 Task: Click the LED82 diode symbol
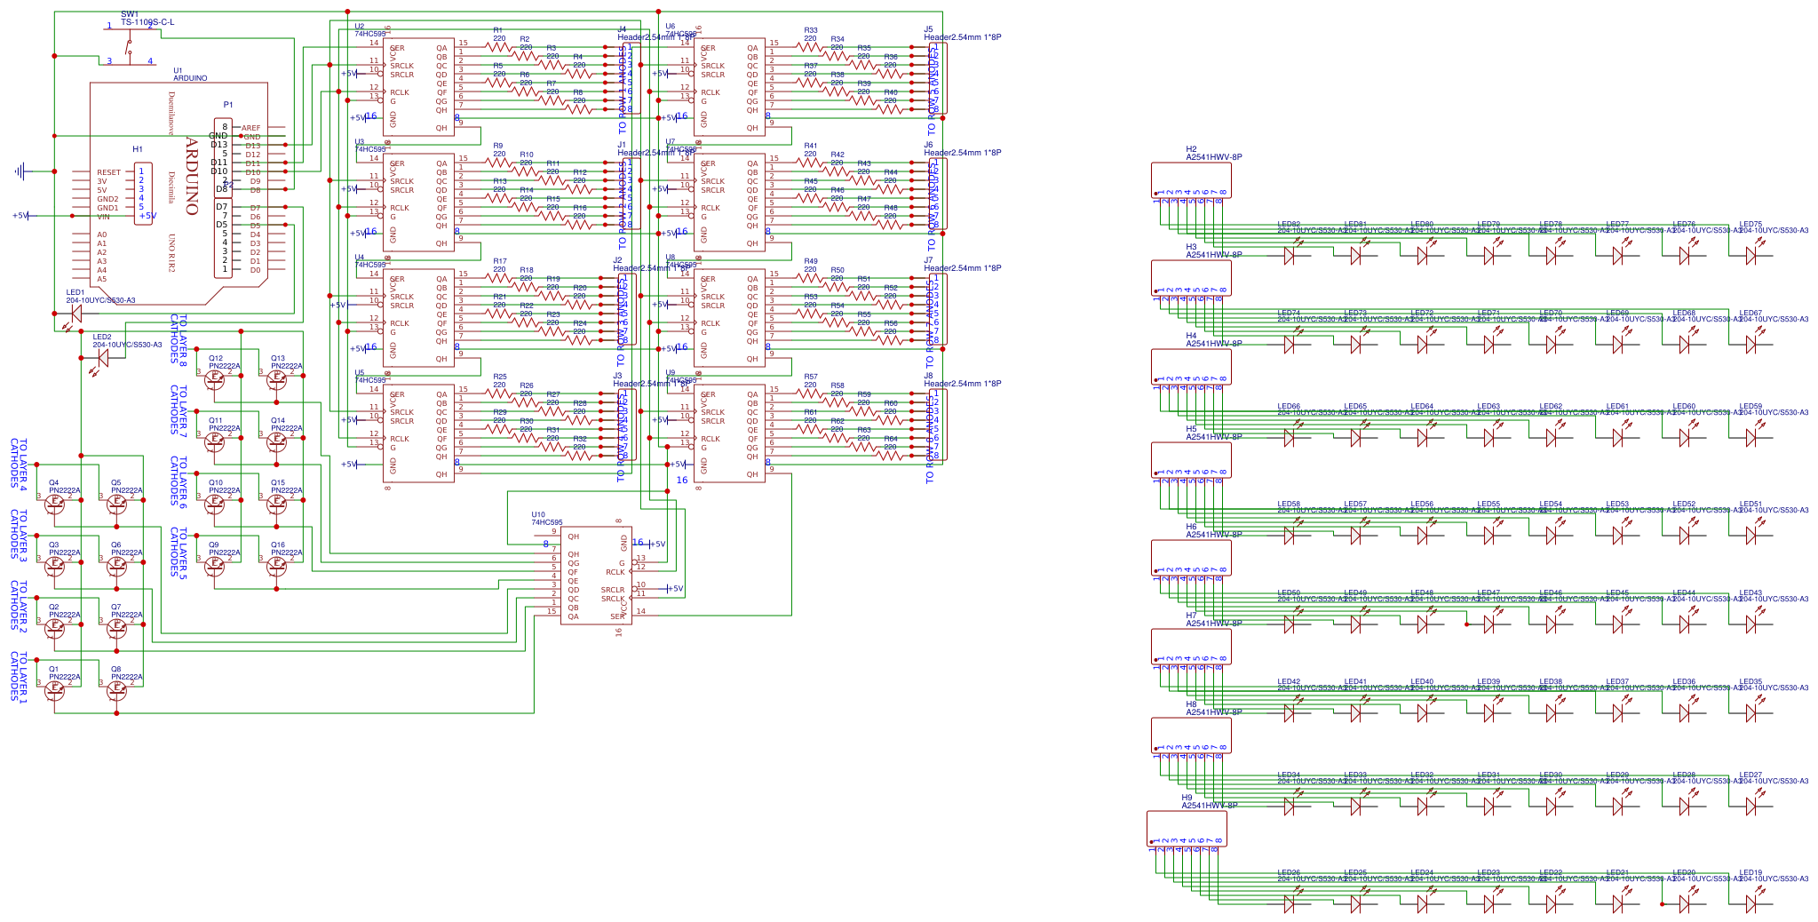click(x=1289, y=256)
